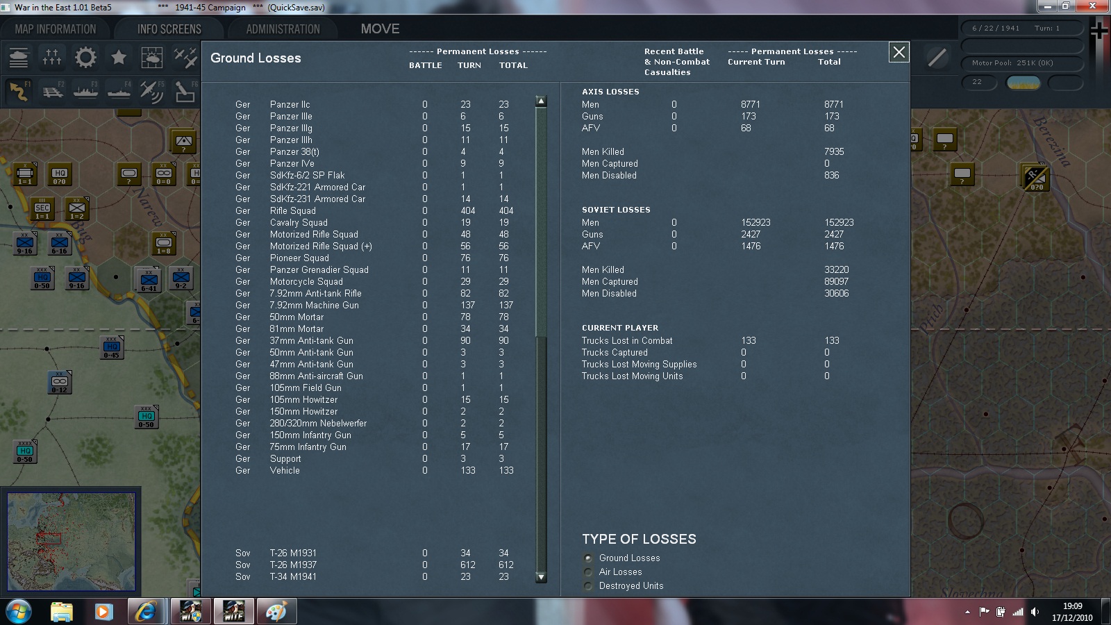
Task: Open the Administration tab
Action: point(283,29)
